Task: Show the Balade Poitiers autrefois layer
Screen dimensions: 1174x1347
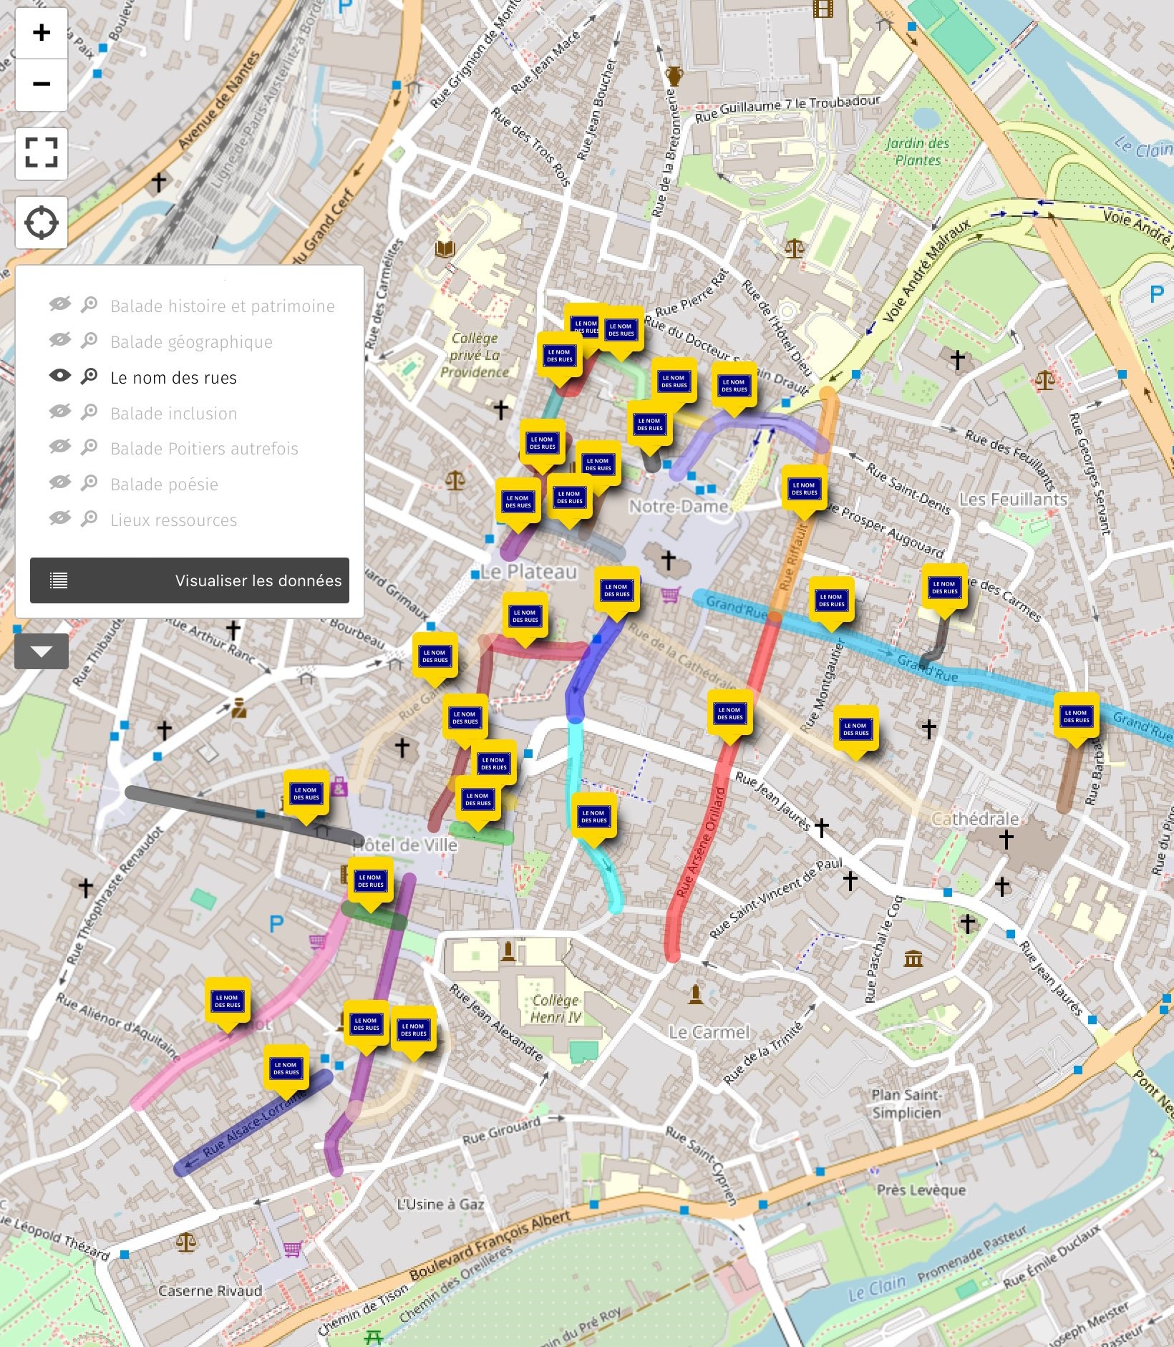Action: point(60,447)
